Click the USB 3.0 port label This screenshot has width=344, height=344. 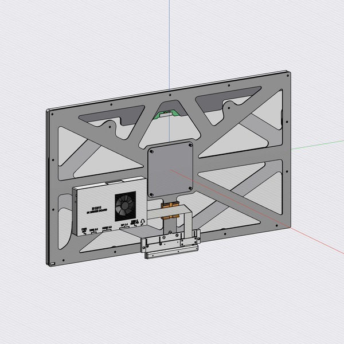[x=93, y=230]
